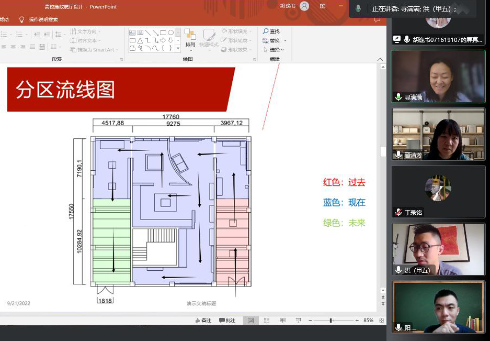Expand Shape Fill (形状填充) dropdown

[237, 31]
